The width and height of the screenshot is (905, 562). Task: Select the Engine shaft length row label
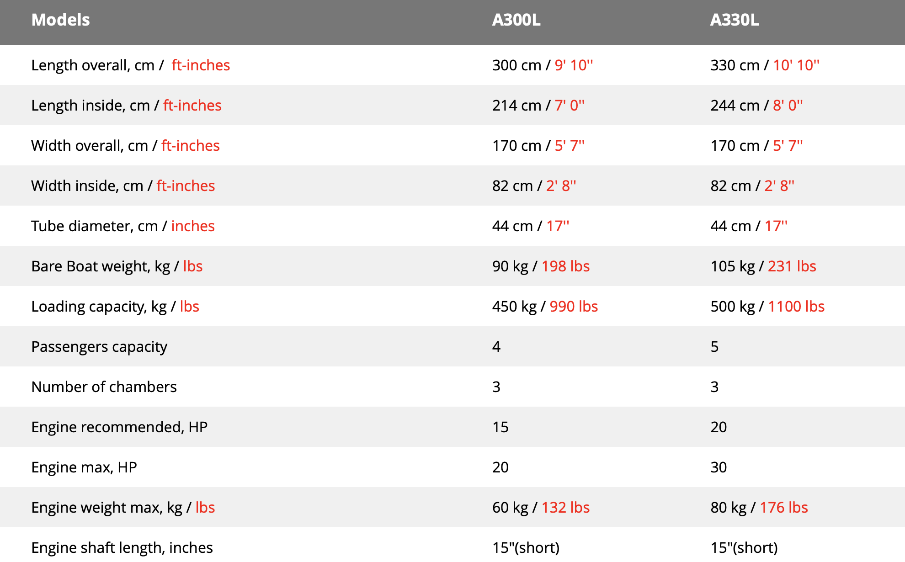click(x=122, y=548)
